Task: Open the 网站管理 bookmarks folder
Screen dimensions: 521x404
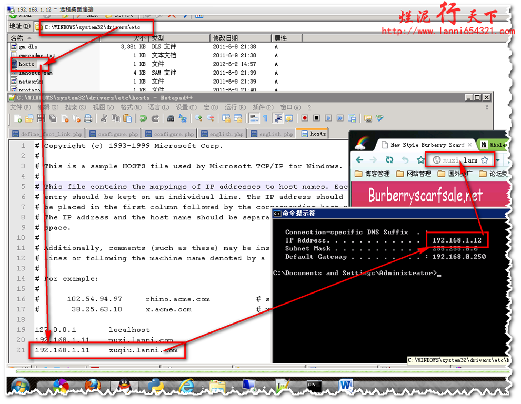Action: pos(414,174)
